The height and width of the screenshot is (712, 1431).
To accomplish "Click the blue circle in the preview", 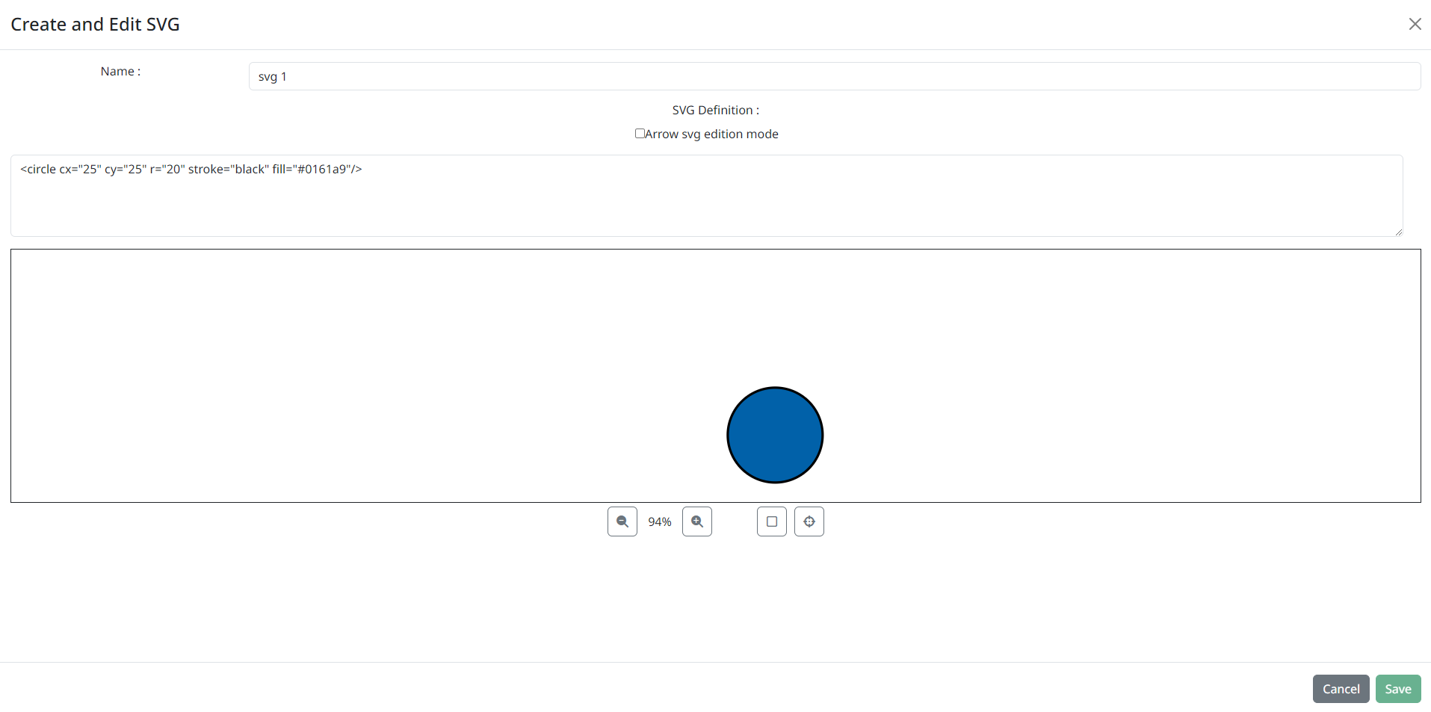I will 775,435.
